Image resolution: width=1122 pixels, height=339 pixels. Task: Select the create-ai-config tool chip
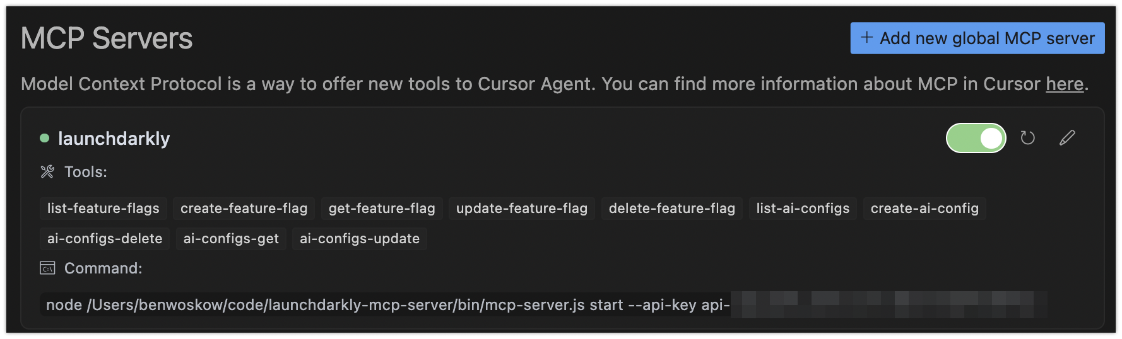(x=924, y=209)
